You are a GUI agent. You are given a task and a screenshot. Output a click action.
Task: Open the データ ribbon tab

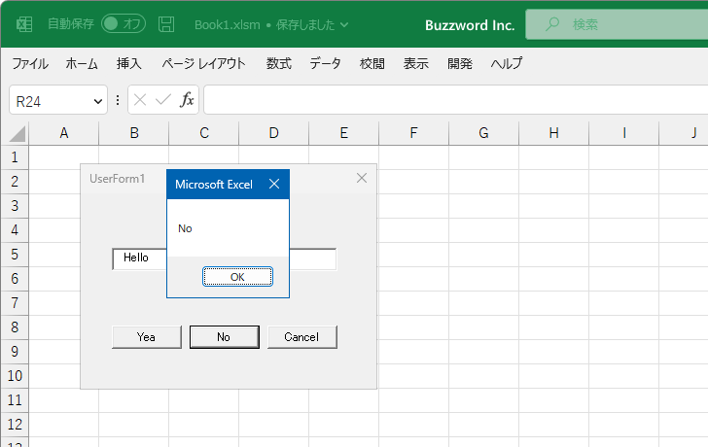tap(325, 63)
